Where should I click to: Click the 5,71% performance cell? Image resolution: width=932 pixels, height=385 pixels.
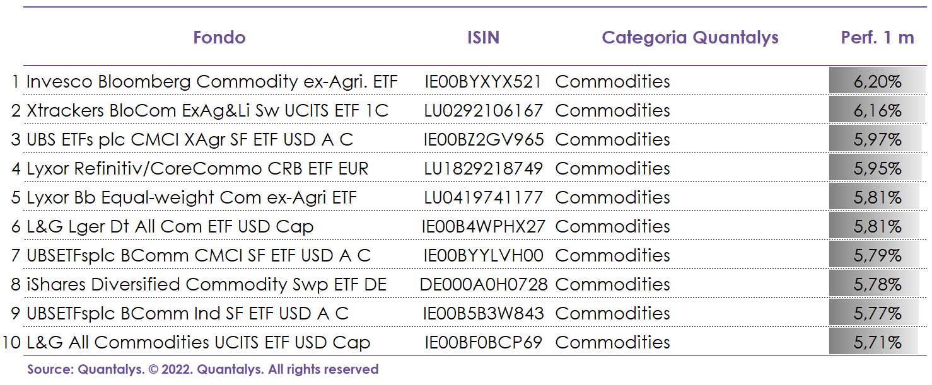click(x=877, y=342)
